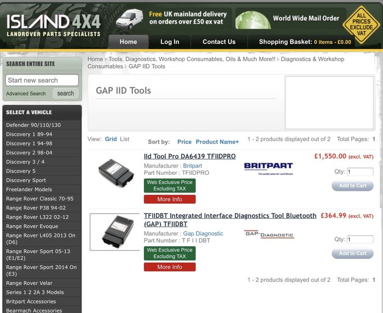Click Qty field for IId Tool Pro
The width and height of the screenshot is (383, 313).
pos(360,172)
